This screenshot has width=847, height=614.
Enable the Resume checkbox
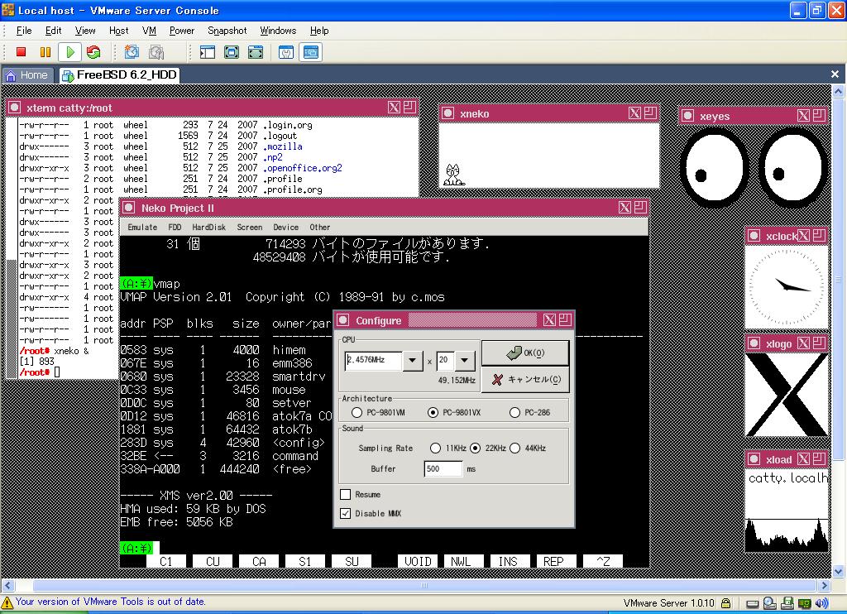pyautogui.click(x=346, y=495)
